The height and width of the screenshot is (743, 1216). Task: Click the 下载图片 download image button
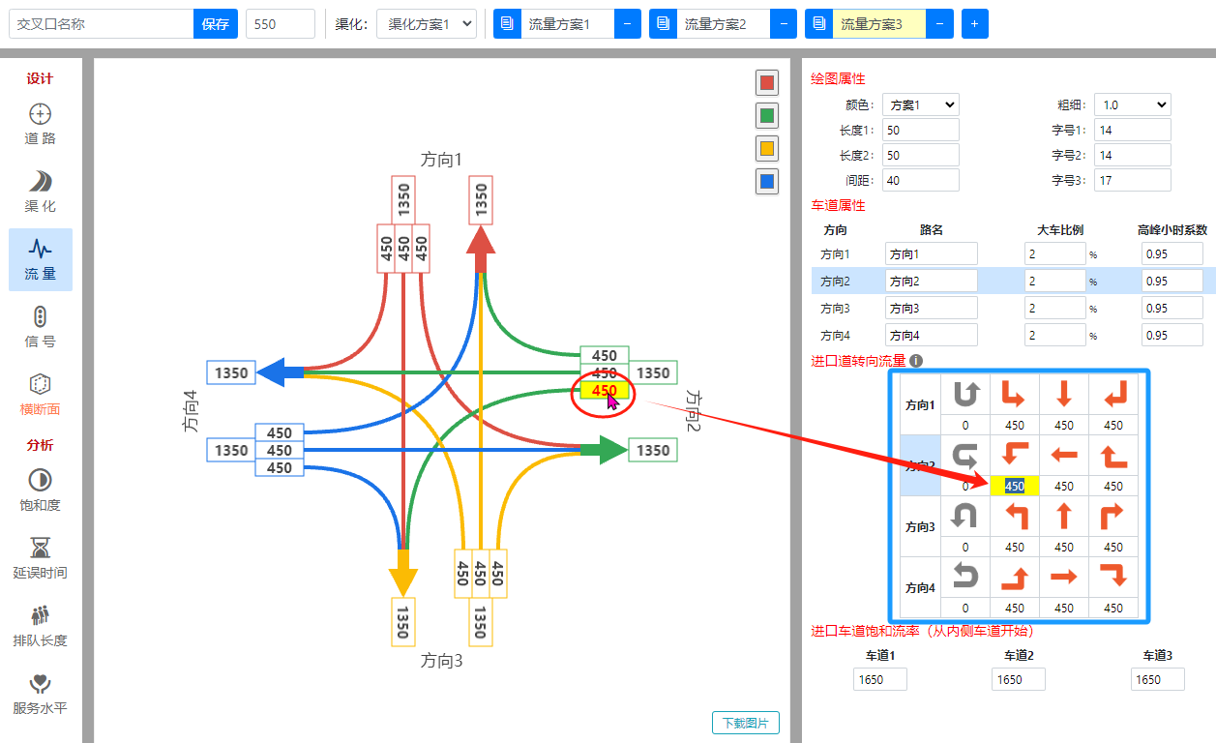(745, 723)
